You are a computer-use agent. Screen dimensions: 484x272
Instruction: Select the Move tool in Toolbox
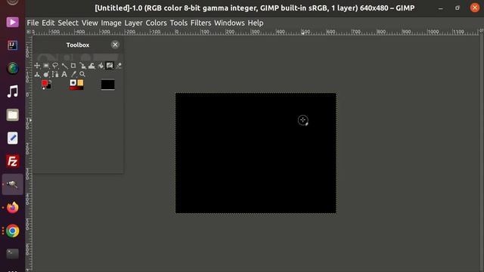[x=37, y=66]
